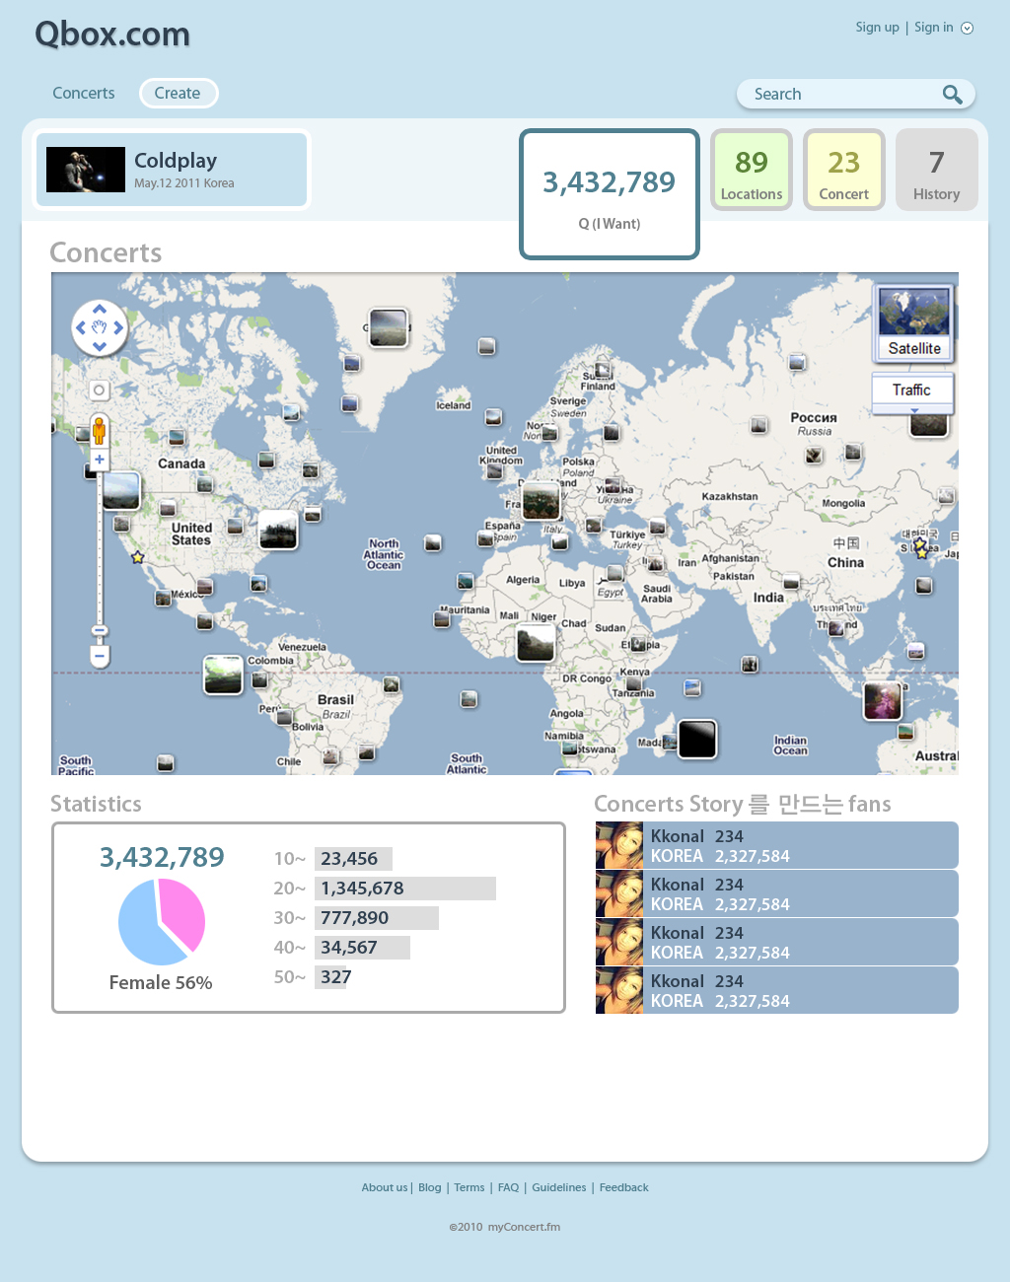
Task: Open the FAQ footer link
Action: pos(509,1187)
